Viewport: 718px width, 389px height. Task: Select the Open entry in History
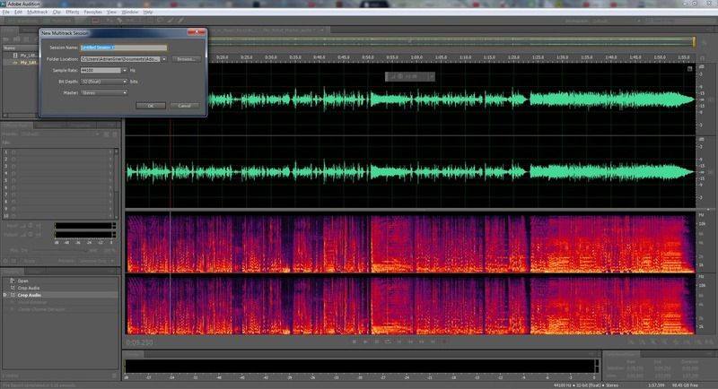point(23,281)
